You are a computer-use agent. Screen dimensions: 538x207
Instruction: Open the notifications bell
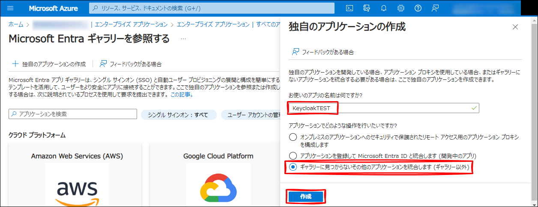(x=384, y=8)
